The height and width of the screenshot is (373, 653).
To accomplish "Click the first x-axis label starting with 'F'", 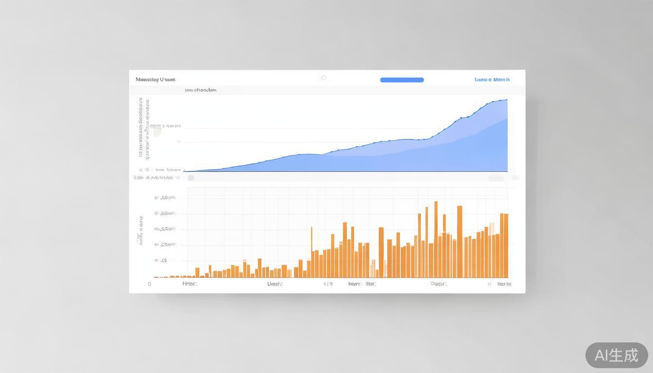I will (x=189, y=284).
